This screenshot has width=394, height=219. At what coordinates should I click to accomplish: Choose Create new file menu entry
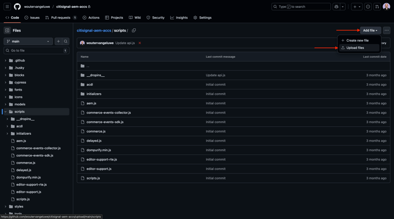click(x=359, y=41)
